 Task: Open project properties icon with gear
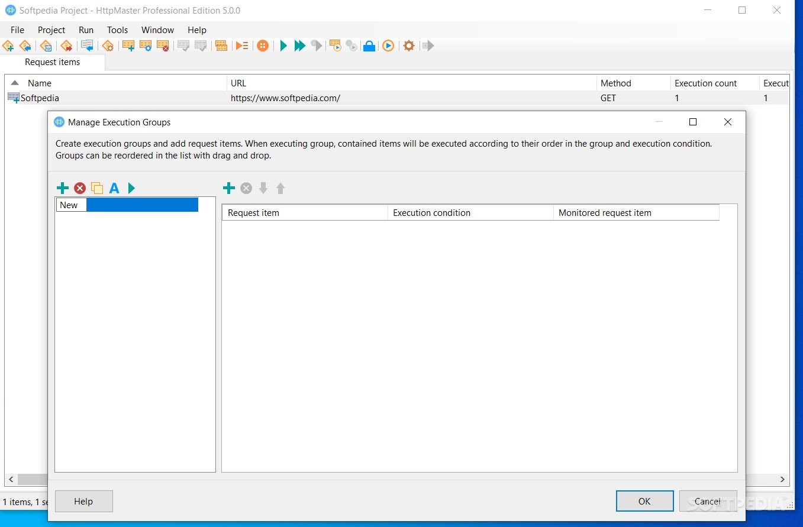[x=108, y=46]
